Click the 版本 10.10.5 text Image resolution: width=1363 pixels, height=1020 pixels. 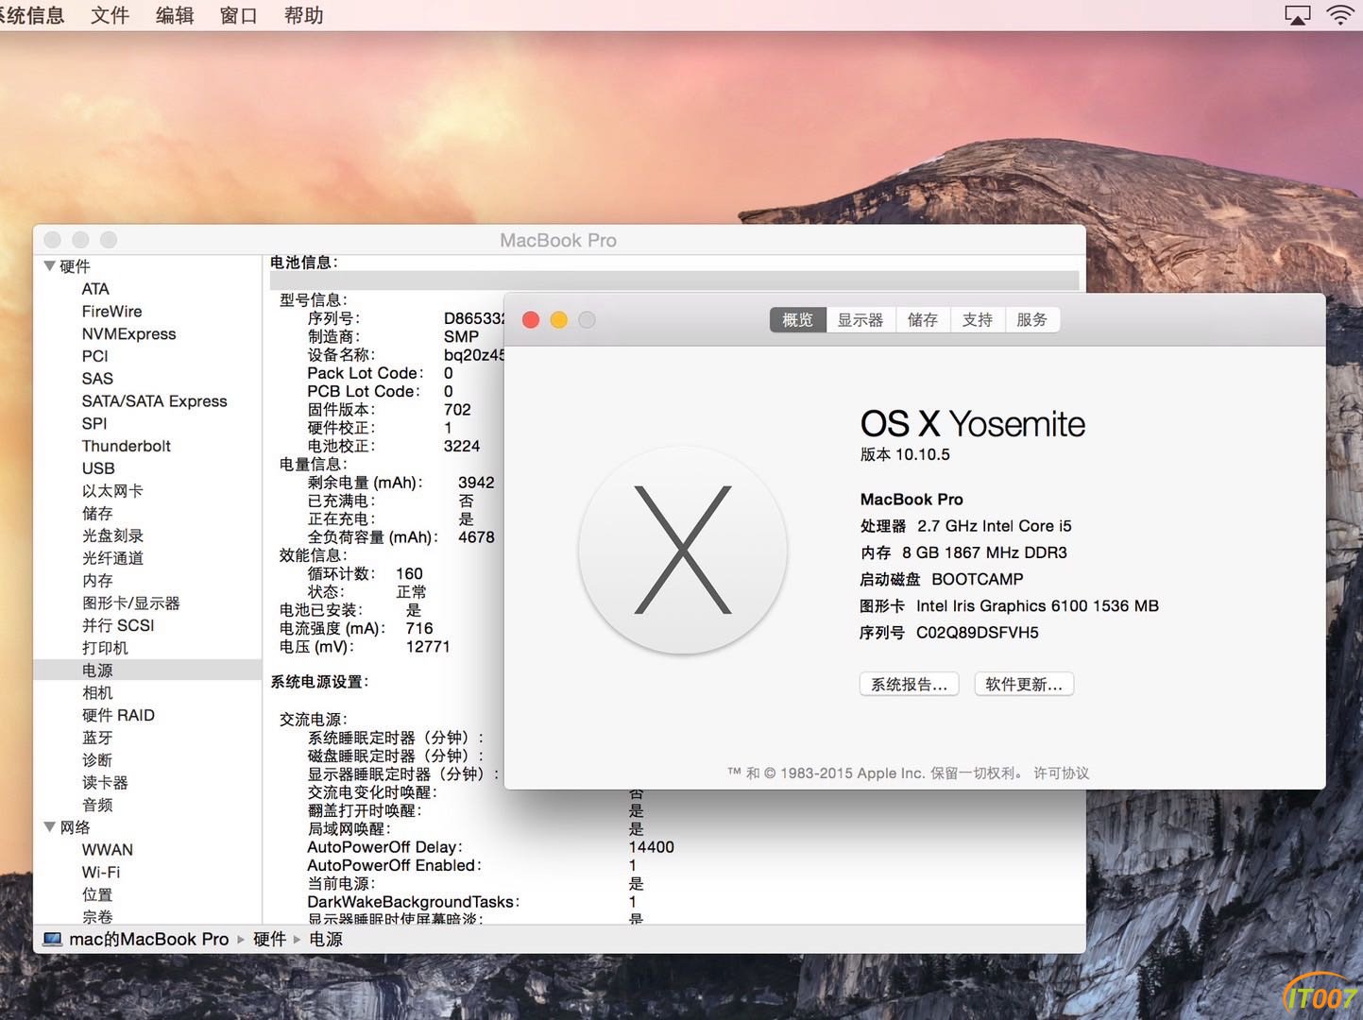pyautogui.click(x=905, y=454)
